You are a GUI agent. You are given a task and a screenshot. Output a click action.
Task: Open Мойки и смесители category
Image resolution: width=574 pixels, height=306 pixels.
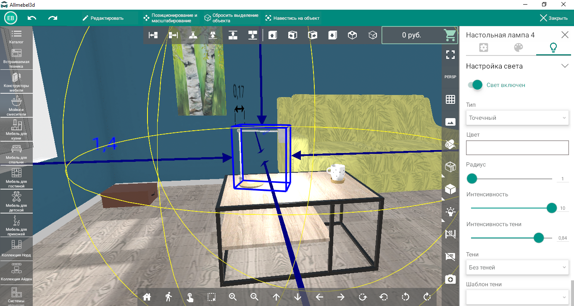point(17,106)
